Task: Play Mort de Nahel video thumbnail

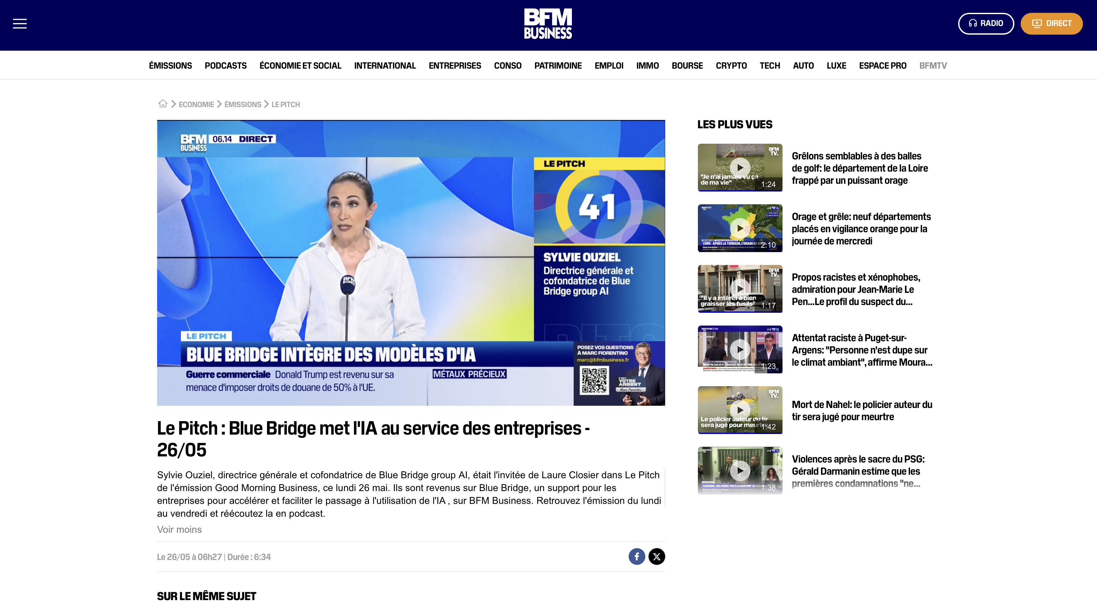Action: click(x=740, y=410)
